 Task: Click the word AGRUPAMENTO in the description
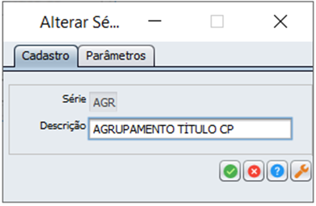point(134,129)
